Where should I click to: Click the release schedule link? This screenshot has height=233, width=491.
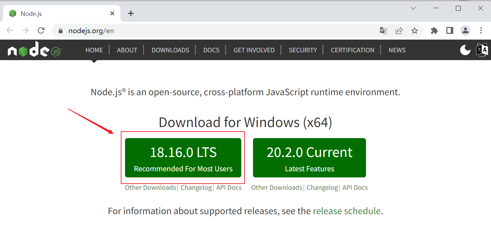[x=347, y=211]
